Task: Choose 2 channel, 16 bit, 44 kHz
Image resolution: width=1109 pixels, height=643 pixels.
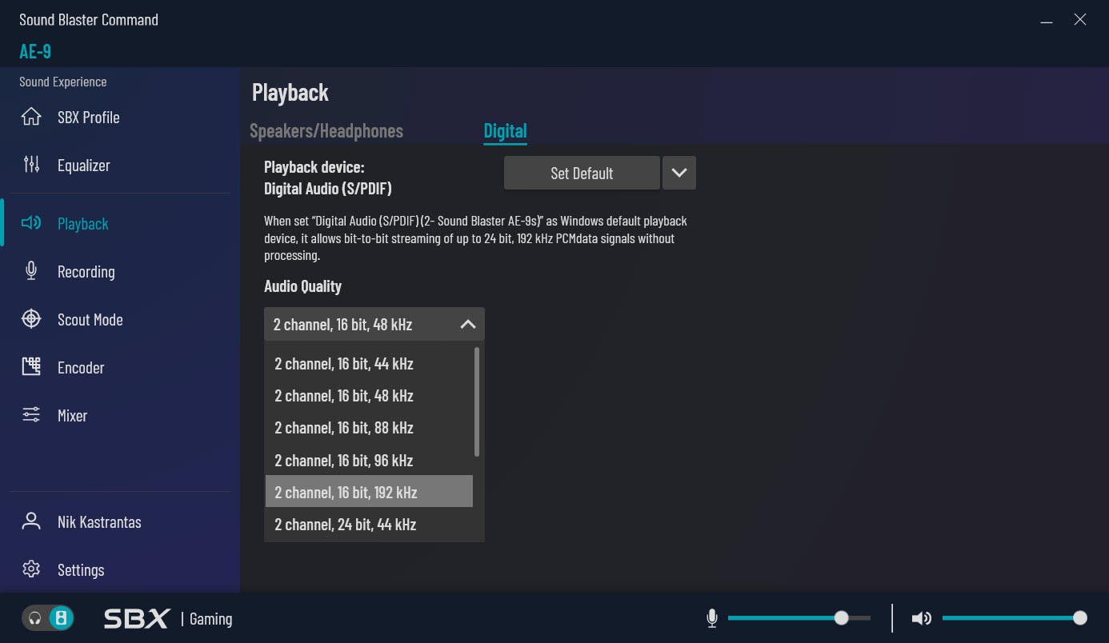Action: point(369,363)
